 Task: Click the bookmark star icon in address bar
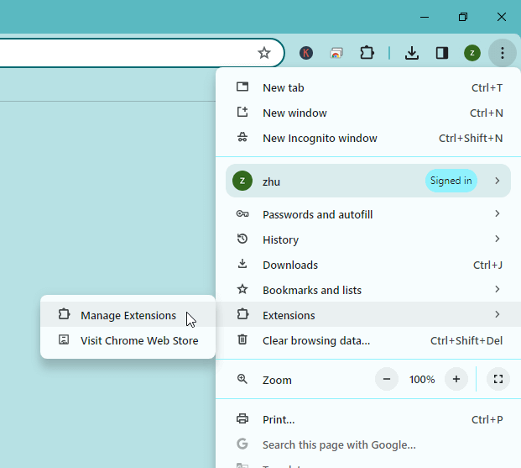click(264, 53)
